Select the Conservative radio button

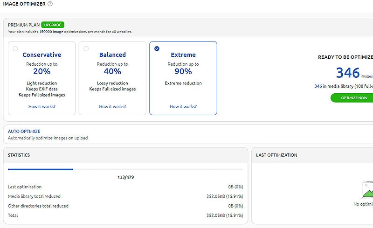15,48
